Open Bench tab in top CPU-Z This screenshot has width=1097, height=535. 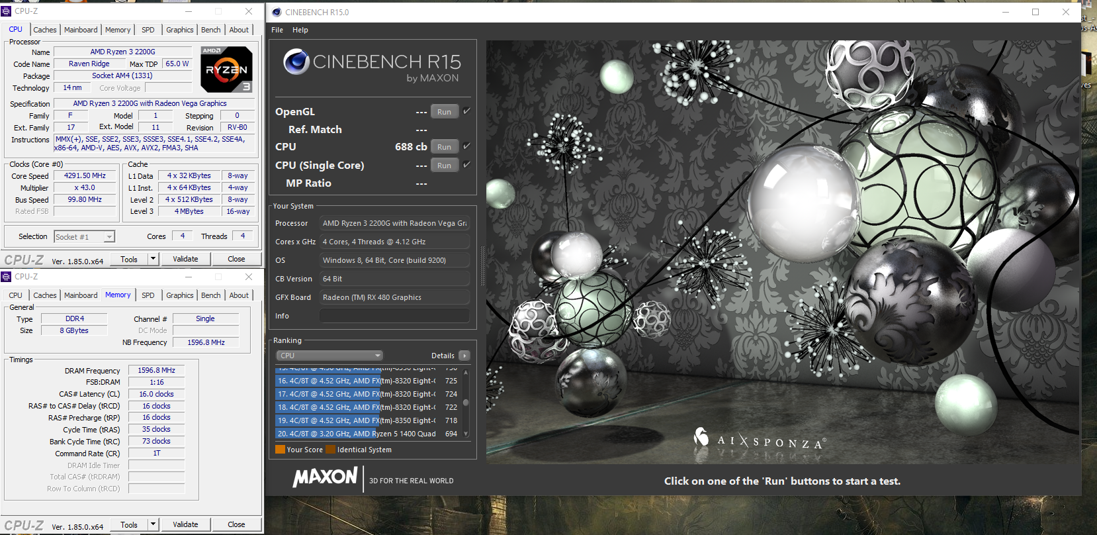pos(211,30)
